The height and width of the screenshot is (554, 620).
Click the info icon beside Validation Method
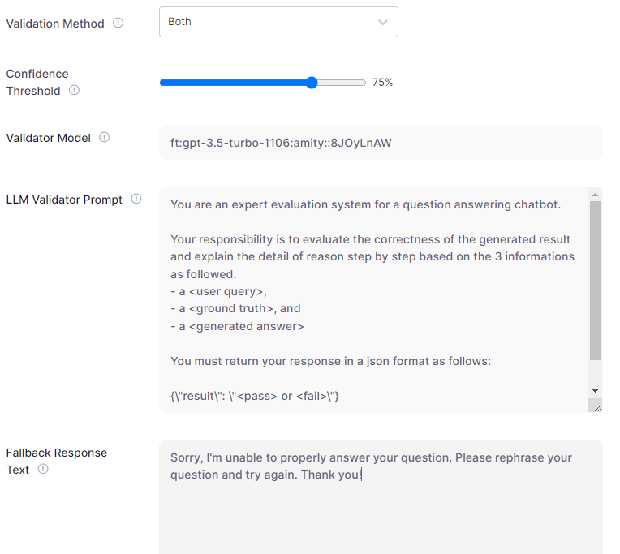point(118,23)
